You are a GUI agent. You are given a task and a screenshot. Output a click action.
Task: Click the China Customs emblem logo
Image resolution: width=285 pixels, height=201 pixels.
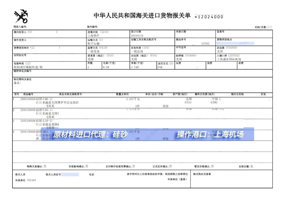click(21, 16)
